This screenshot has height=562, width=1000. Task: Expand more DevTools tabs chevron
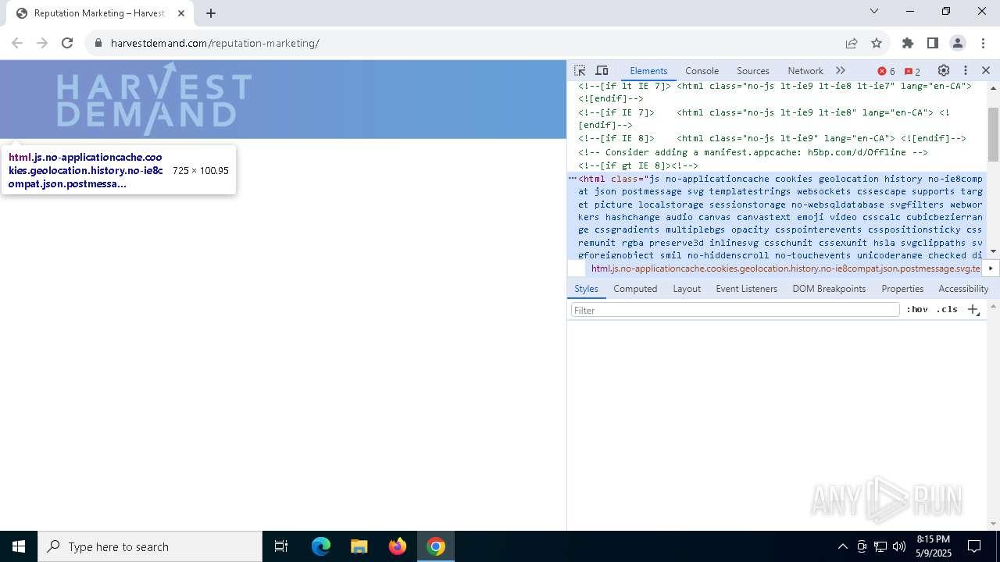pyautogui.click(x=841, y=70)
